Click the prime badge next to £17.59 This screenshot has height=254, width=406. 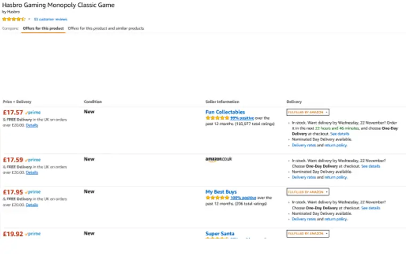pyautogui.click(x=33, y=160)
